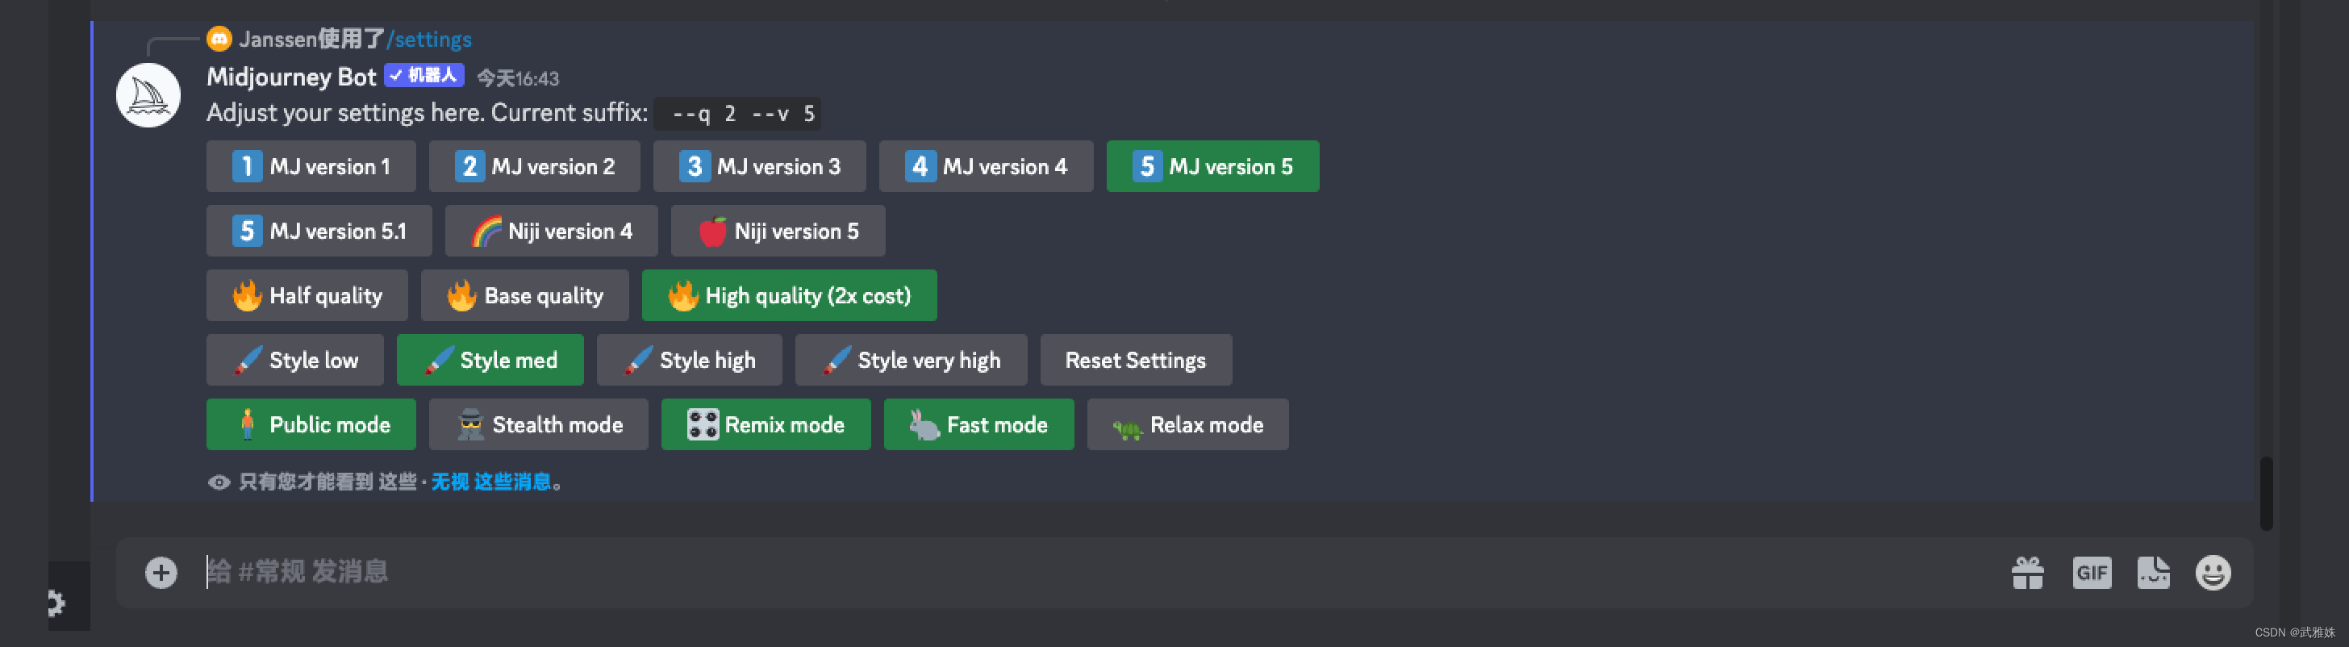Choose Niji version 5 model
Screen dimensions: 2349x647
(x=778, y=231)
